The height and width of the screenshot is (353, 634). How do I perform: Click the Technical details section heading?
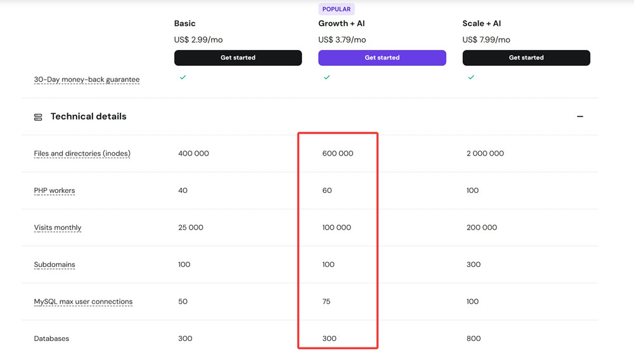88,116
